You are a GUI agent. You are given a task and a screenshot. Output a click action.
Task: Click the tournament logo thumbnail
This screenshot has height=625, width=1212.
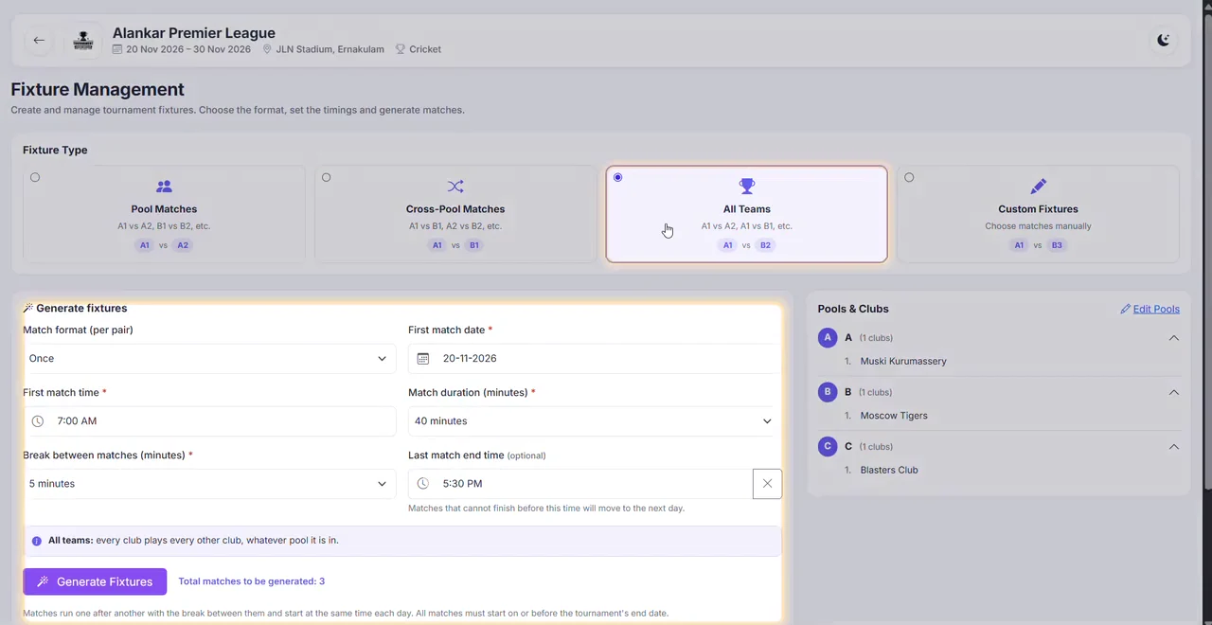[x=83, y=41]
